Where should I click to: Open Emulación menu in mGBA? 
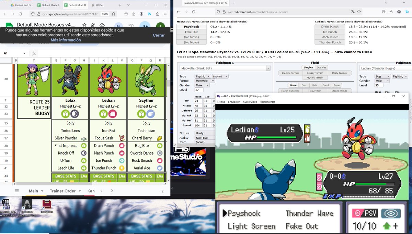click(x=234, y=102)
